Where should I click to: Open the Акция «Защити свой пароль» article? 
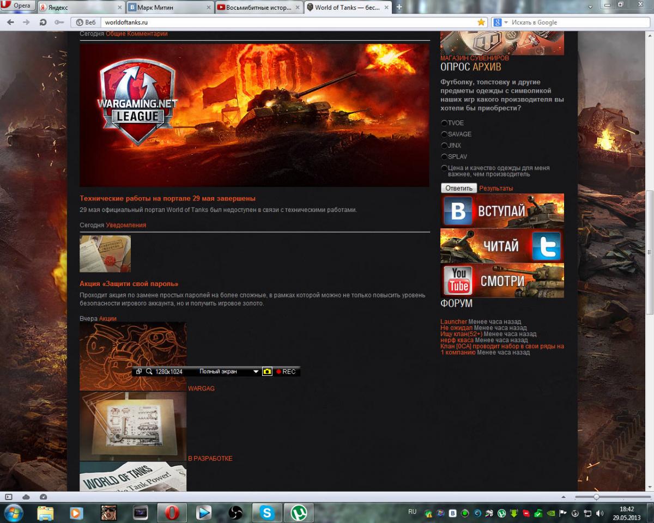coord(129,284)
